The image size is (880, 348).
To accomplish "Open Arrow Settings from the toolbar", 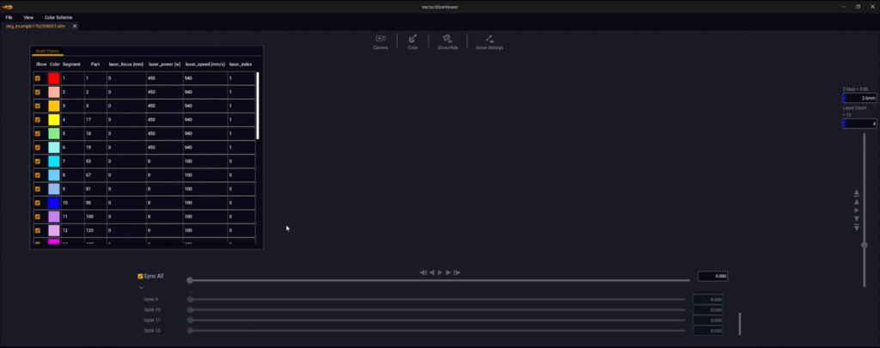I will click(x=489, y=40).
